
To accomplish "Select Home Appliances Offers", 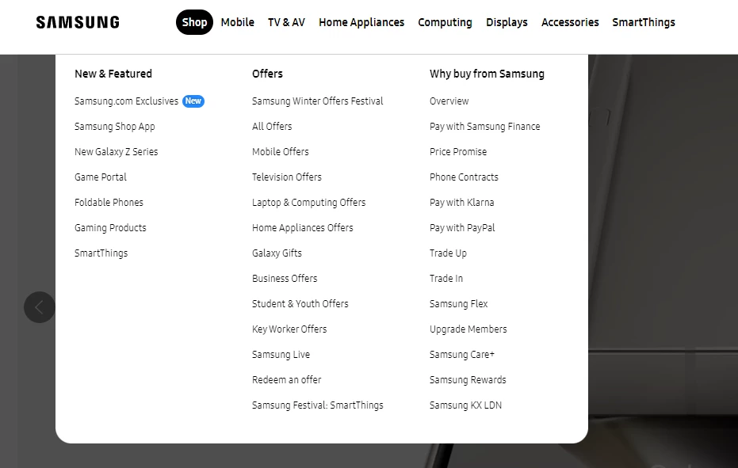I will click(302, 227).
